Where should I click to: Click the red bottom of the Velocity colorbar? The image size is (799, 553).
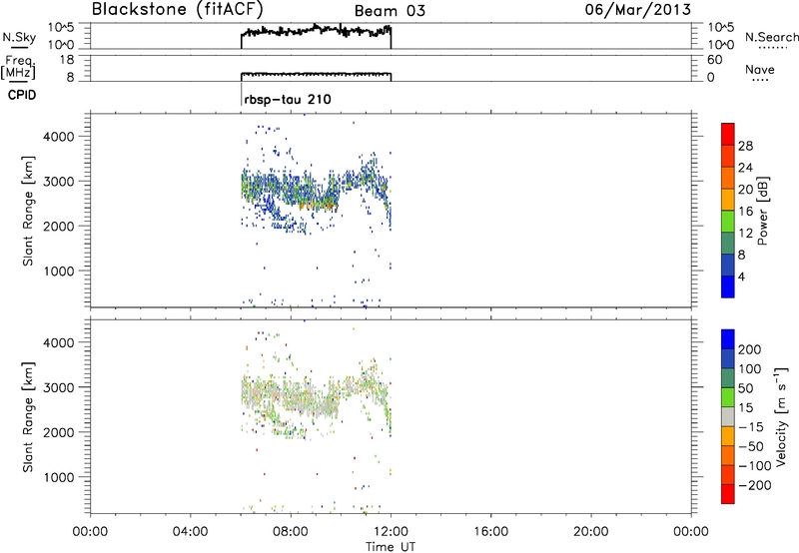tap(728, 494)
